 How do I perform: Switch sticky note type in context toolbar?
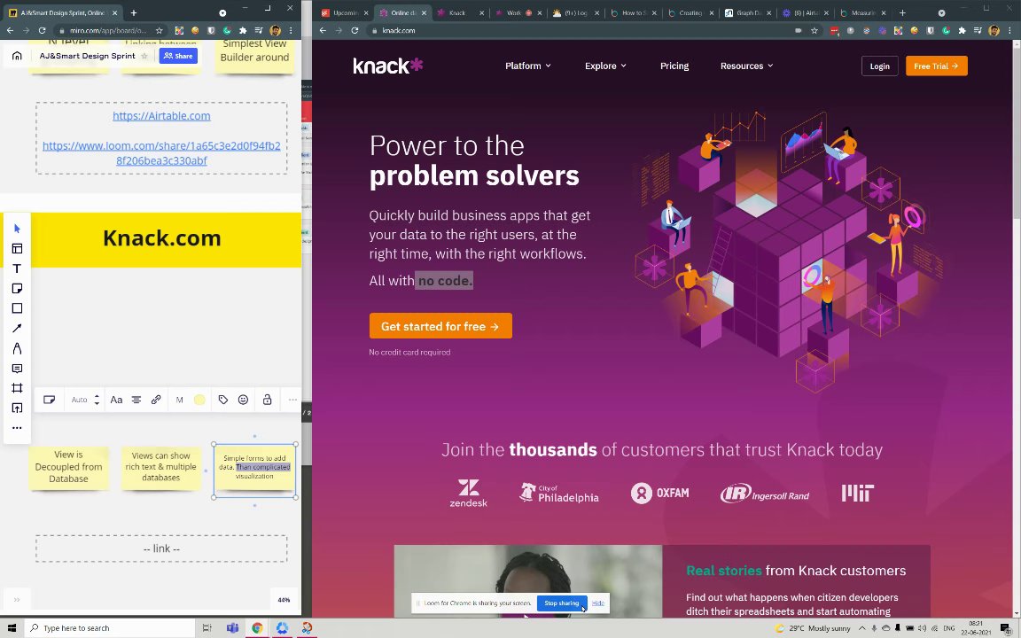pyautogui.click(x=50, y=400)
